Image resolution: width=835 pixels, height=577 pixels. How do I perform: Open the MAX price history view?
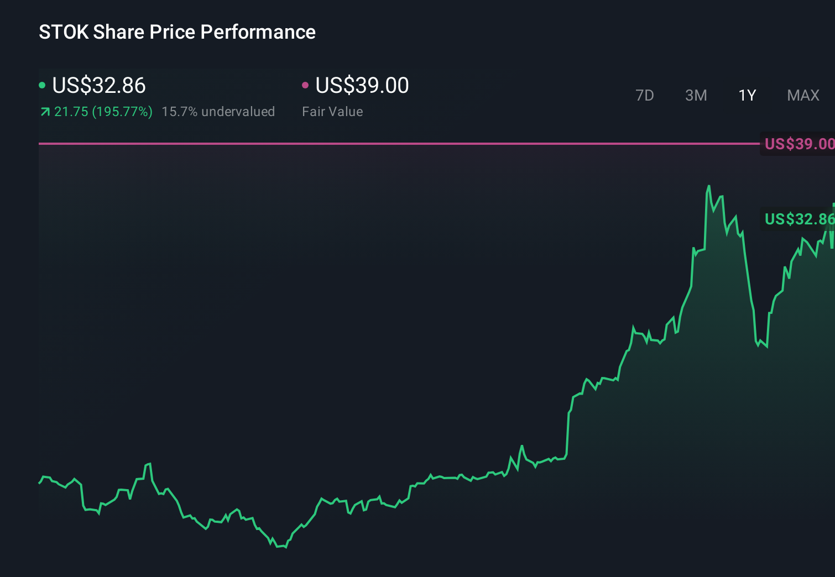(802, 95)
